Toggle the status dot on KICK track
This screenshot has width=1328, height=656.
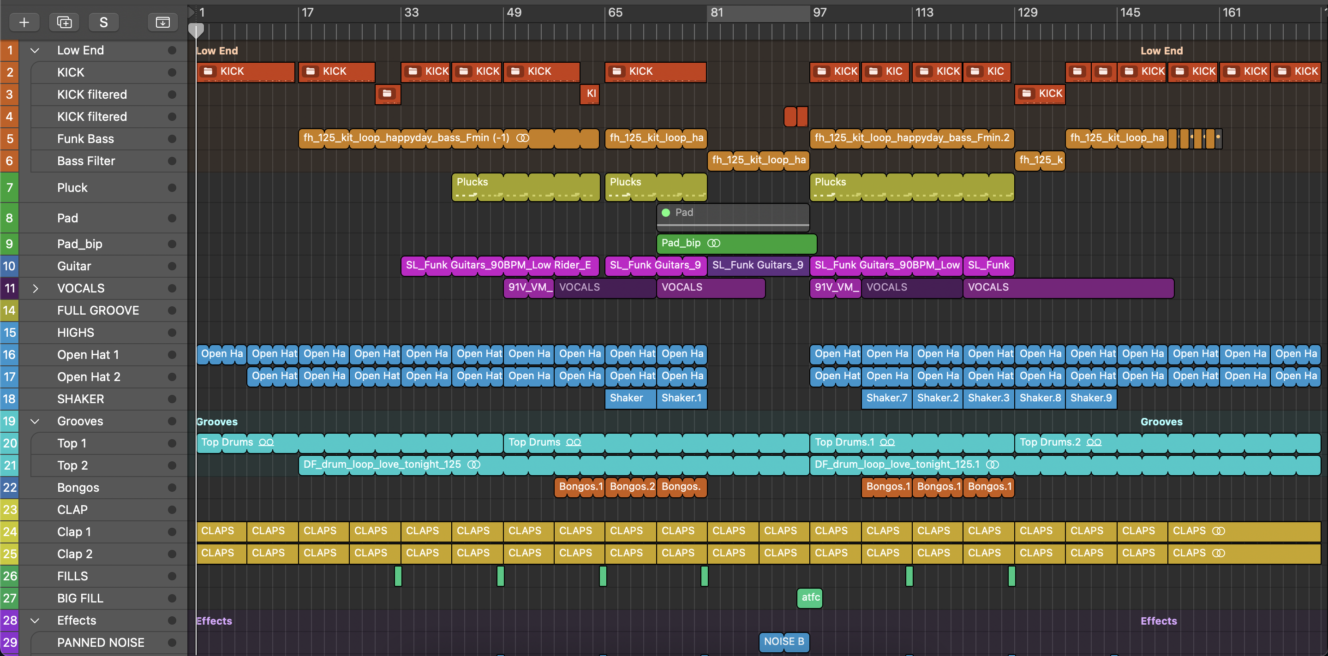(x=172, y=72)
